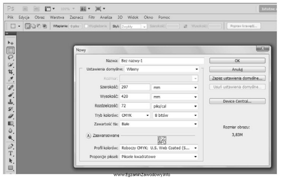
Task: Launch Bridge from the top bar
Action: pyautogui.click(x=25, y=9)
